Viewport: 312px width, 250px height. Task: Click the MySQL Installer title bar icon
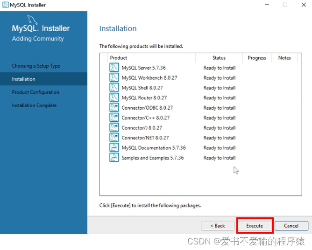coord(6,5)
